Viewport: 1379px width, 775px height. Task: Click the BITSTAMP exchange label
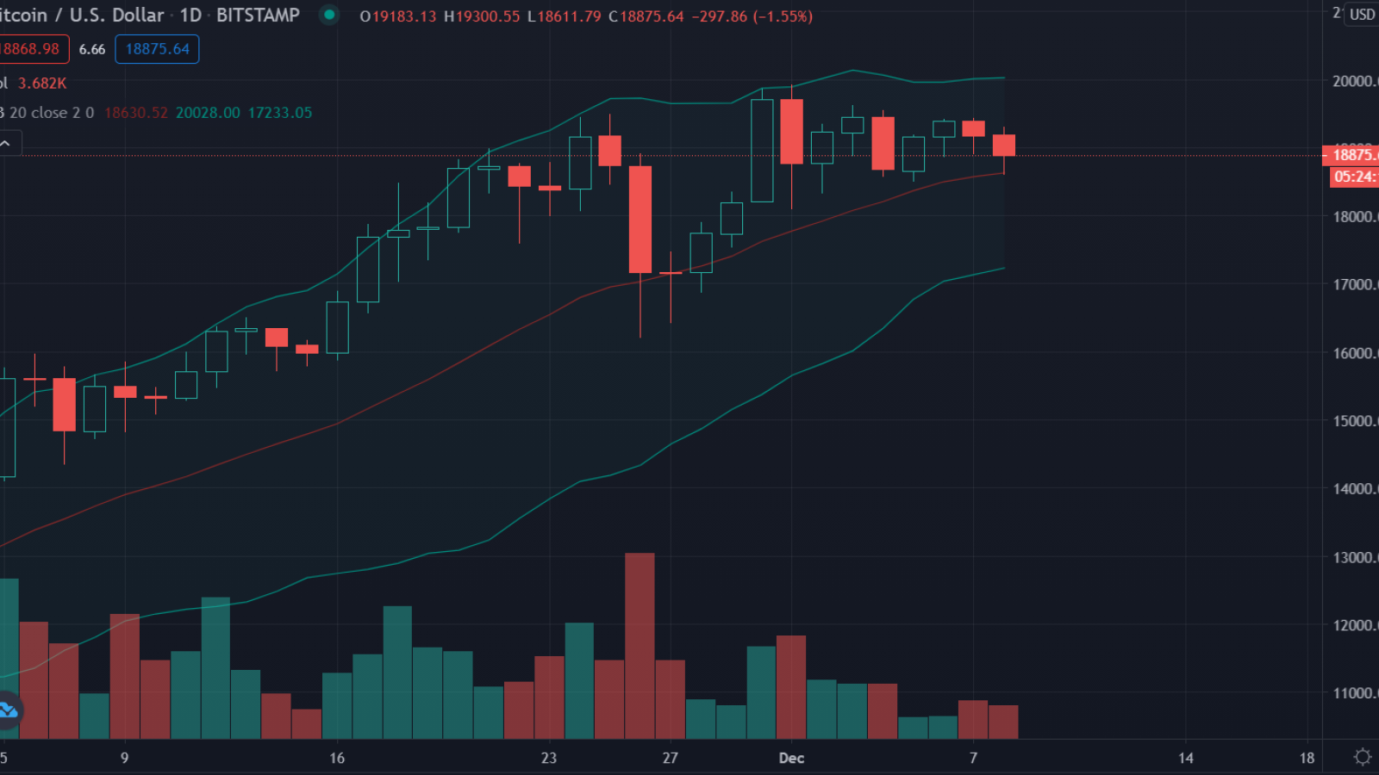[258, 15]
